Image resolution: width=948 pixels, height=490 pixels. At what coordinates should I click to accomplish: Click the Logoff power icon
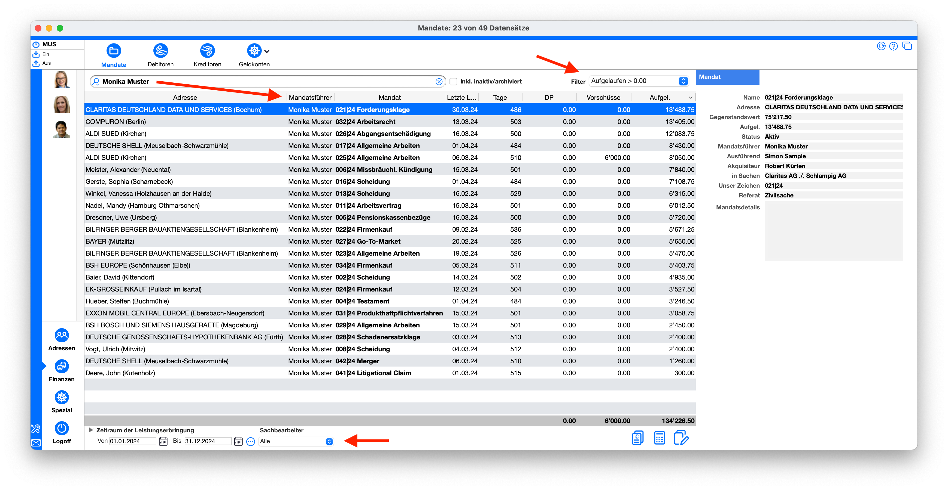pyautogui.click(x=62, y=428)
